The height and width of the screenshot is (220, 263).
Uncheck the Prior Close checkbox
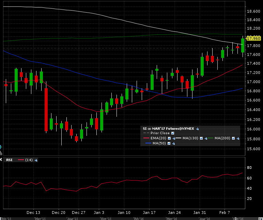pyautogui.click(x=173, y=133)
